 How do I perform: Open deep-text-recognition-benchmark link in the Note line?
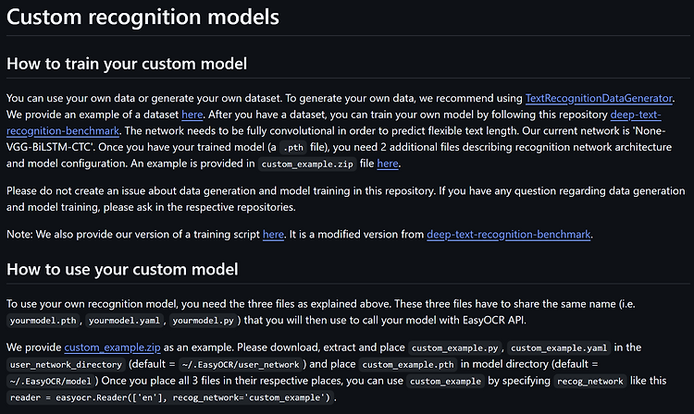coord(509,234)
